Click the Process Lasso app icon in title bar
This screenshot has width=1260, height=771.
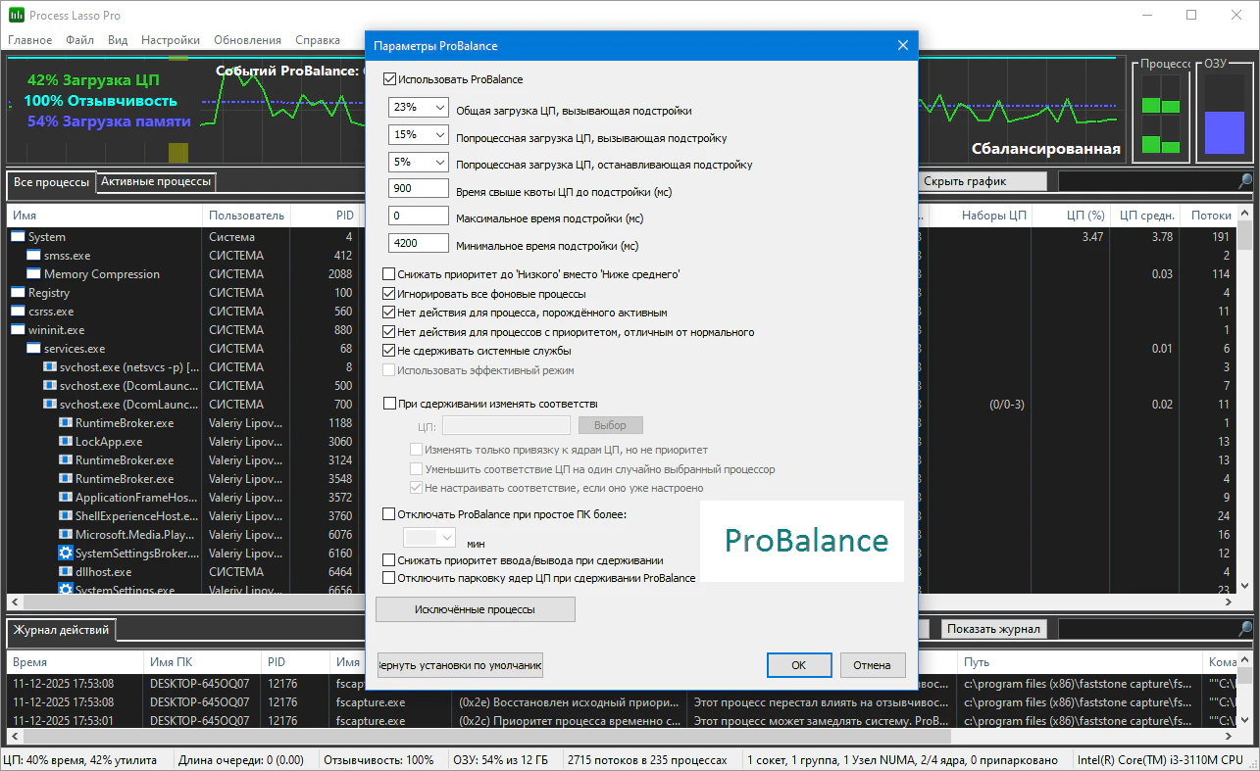click(16, 16)
